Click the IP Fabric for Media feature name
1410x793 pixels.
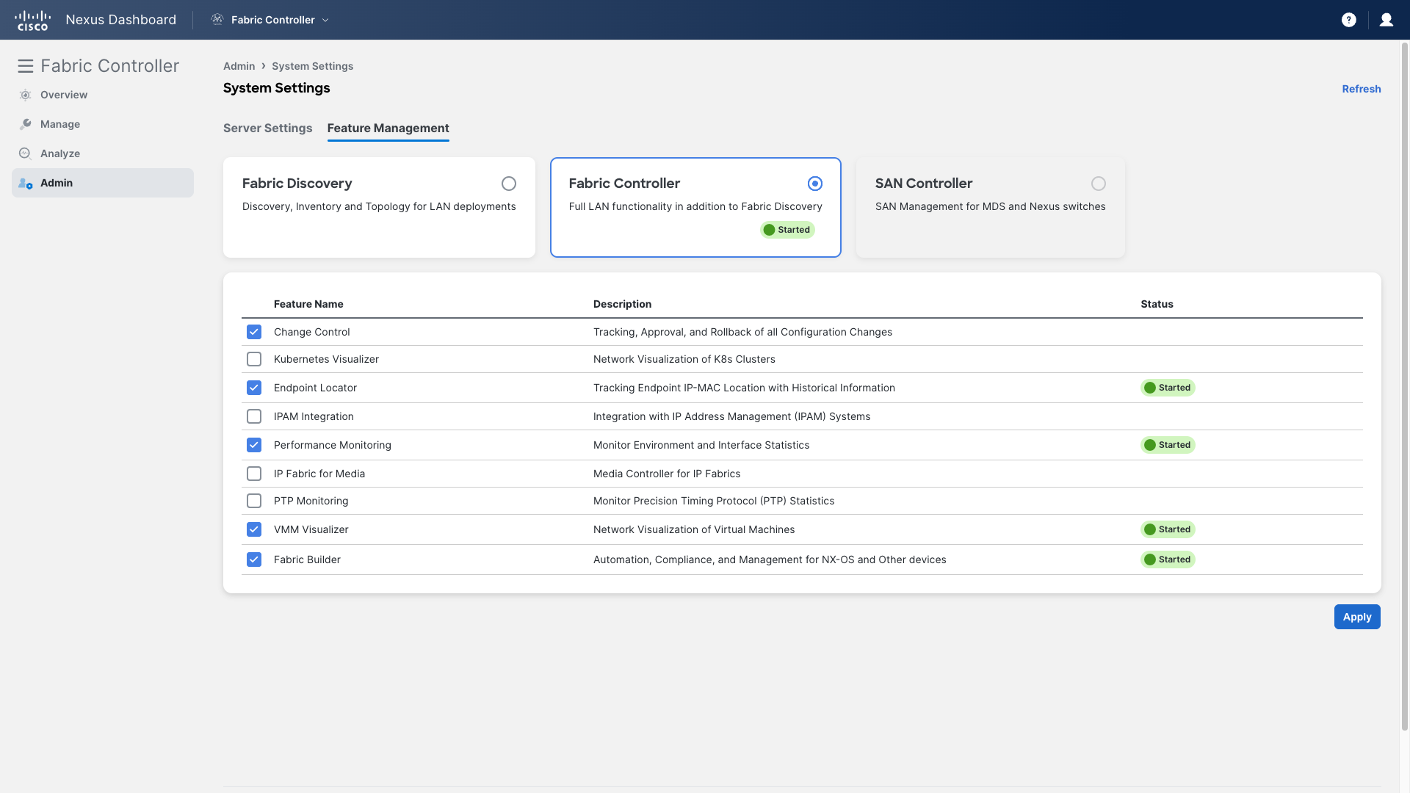pos(319,474)
